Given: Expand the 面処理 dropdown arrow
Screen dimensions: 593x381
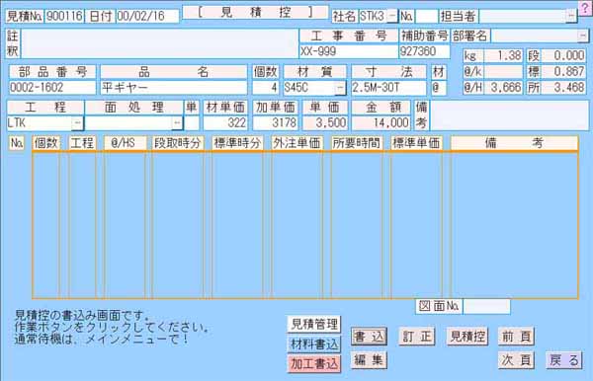Looking at the screenshot, I should tap(177, 123).
